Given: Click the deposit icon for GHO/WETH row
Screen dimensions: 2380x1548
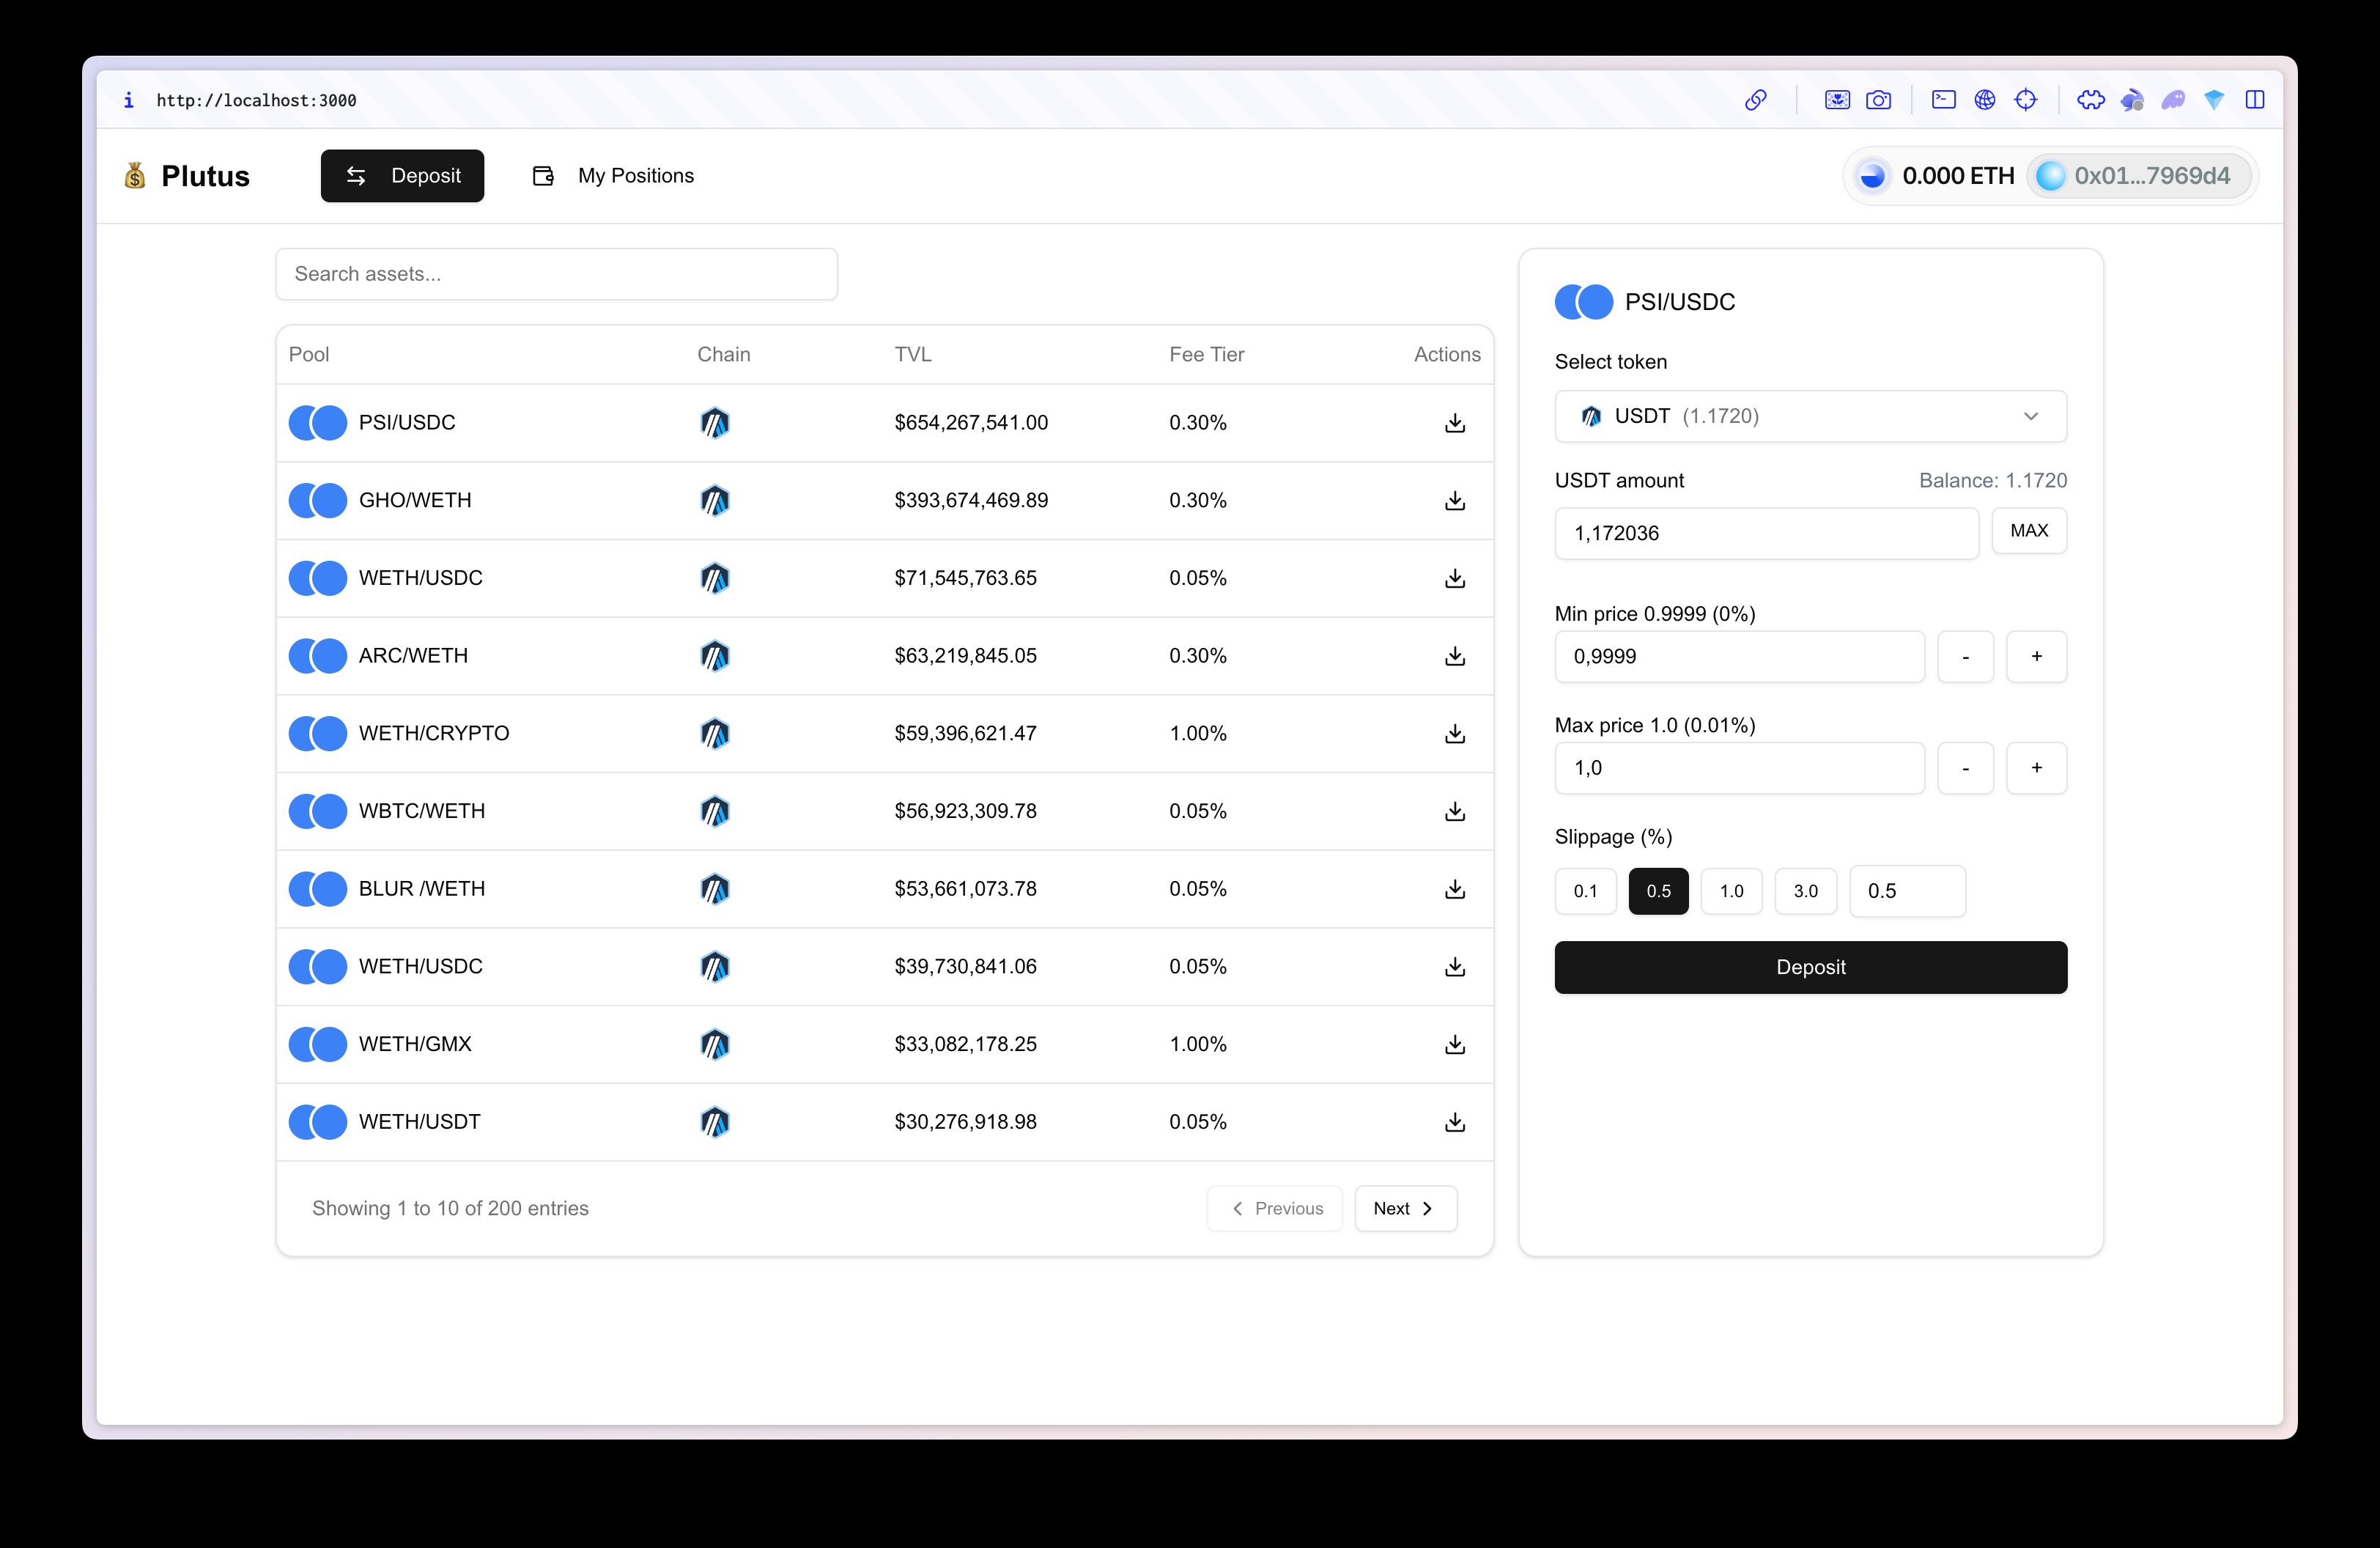Looking at the screenshot, I should pos(1455,501).
